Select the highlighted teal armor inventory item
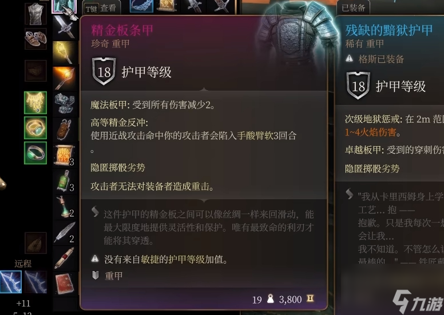The height and width of the screenshot is (315, 444). 64,6
